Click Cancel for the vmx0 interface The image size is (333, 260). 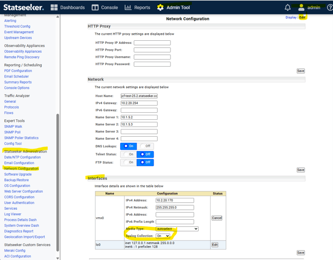pyautogui.click(x=217, y=218)
